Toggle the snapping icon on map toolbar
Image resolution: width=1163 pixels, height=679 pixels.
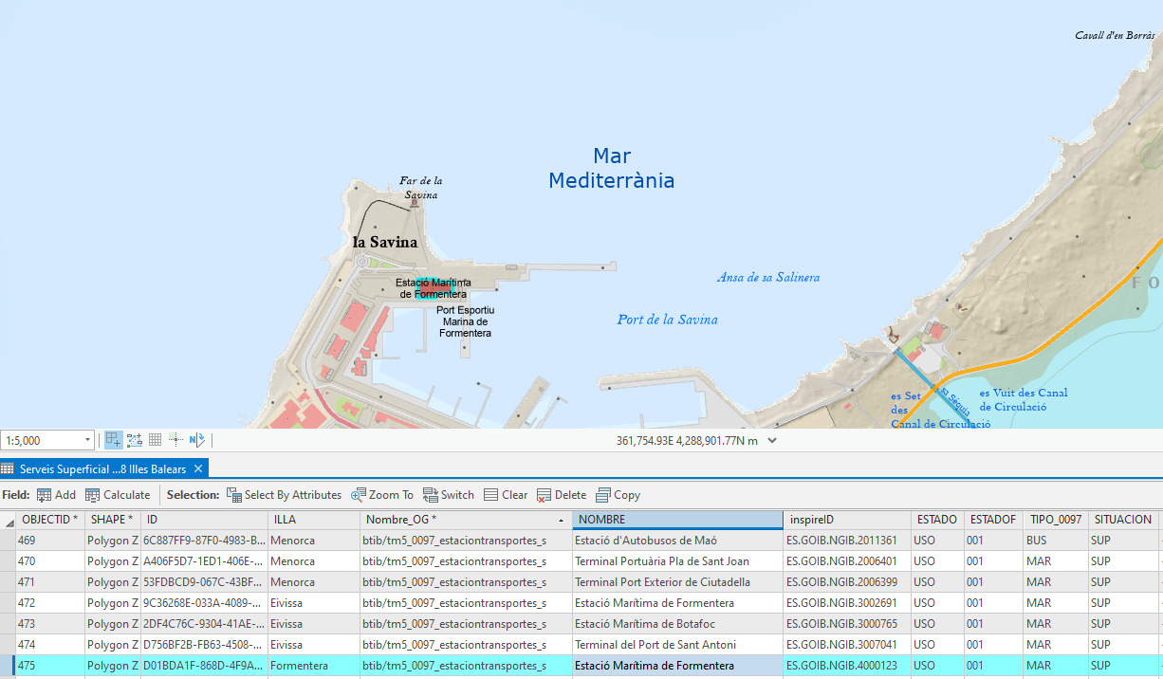(114, 440)
